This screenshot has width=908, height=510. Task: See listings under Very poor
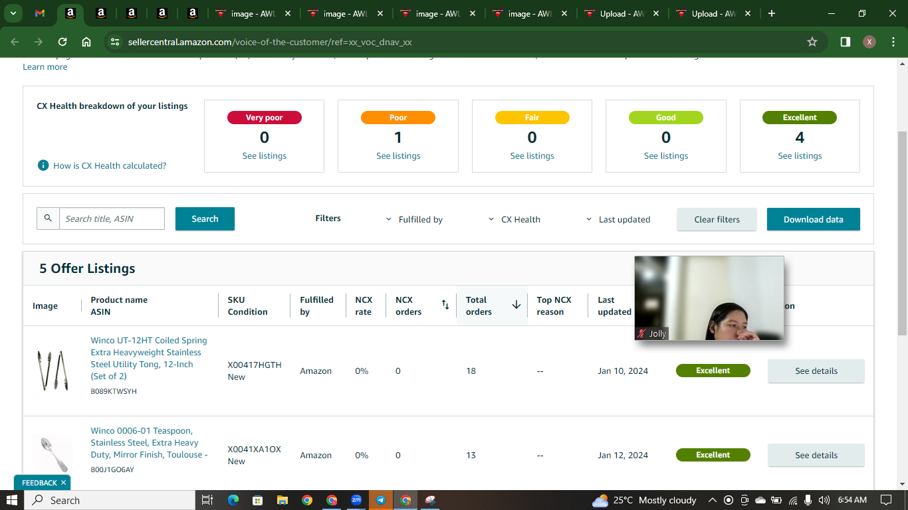pyautogui.click(x=265, y=155)
